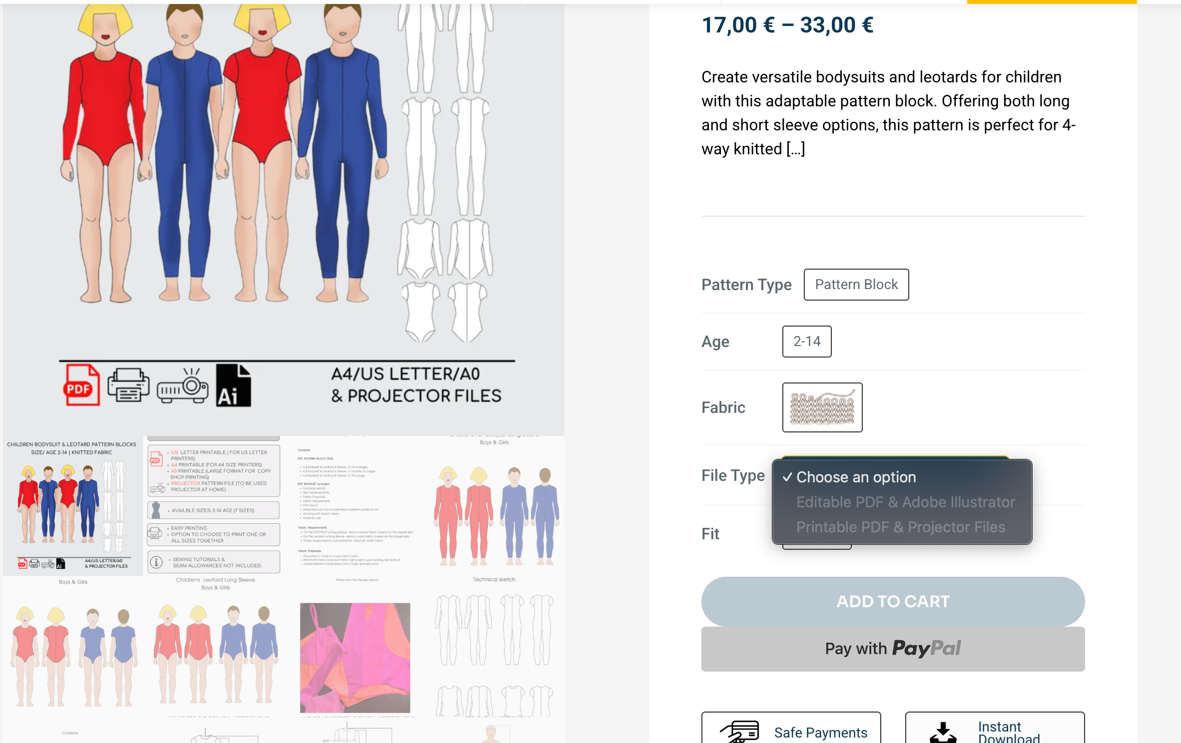This screenshot has width=1181, height=743.
Task: Open the pink leotard photo thumbnail
Action: (355, 658)
